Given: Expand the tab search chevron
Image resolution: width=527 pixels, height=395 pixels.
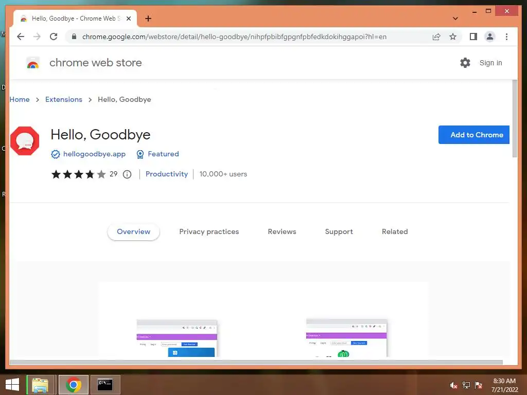Looking at the screenshot, I should click(x=455, y=19).
